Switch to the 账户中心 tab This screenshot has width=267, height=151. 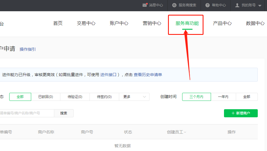tap(119, 23)
